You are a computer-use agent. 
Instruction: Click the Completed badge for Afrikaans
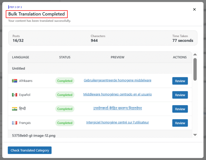click(x=65, y=81)
